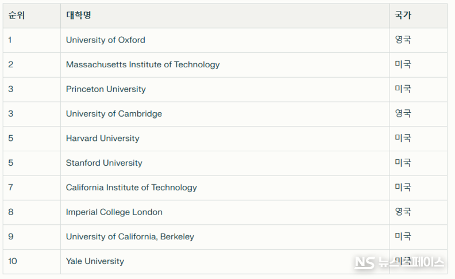
Task: Click 영국 cell in Imperial College row
Action: click(403, 212)
